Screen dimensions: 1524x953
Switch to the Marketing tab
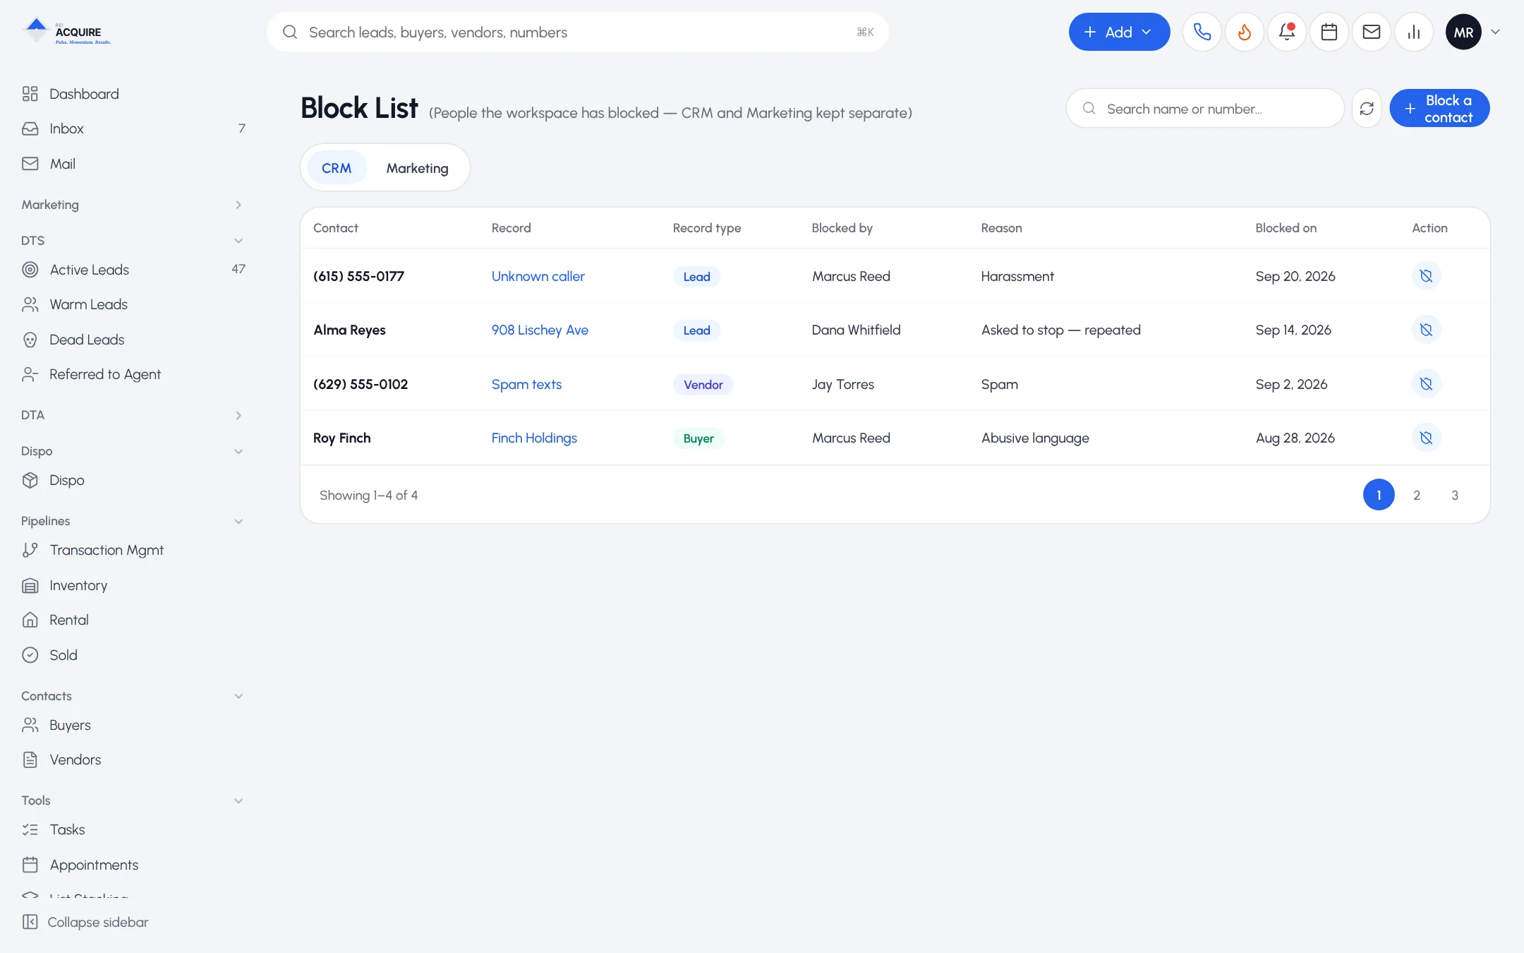point(417,168)
